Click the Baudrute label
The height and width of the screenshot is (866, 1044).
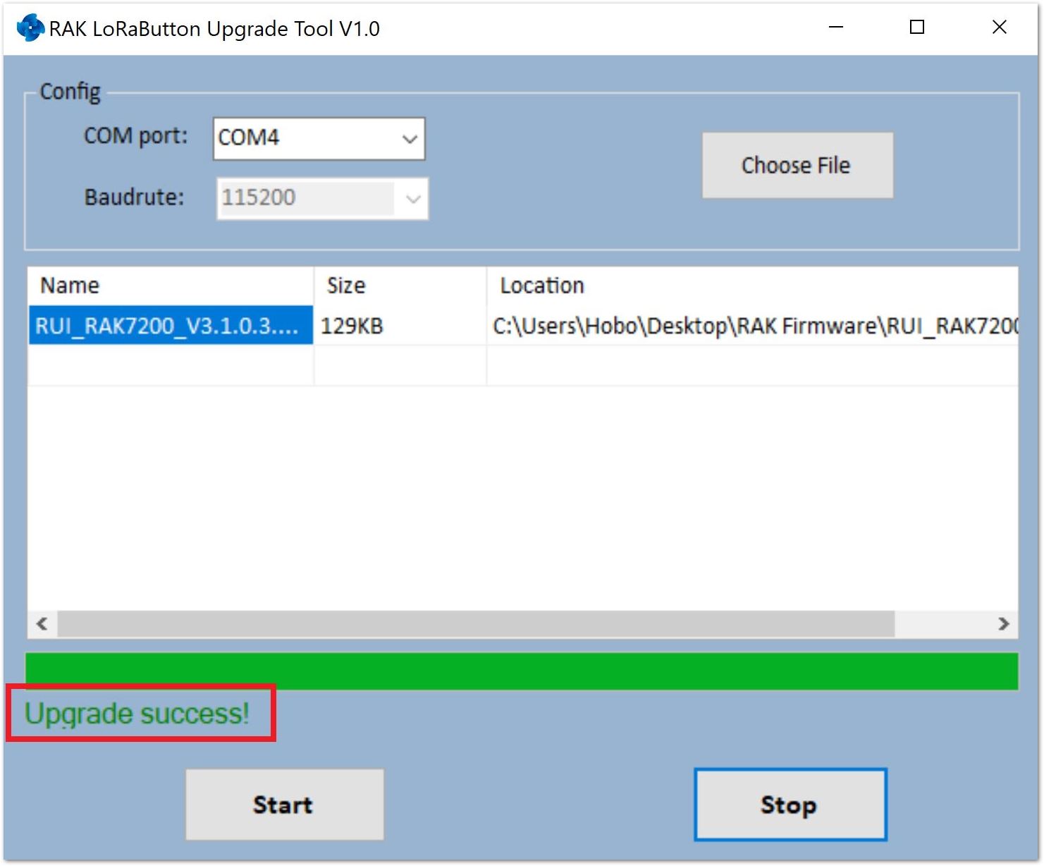coord(134,197)
